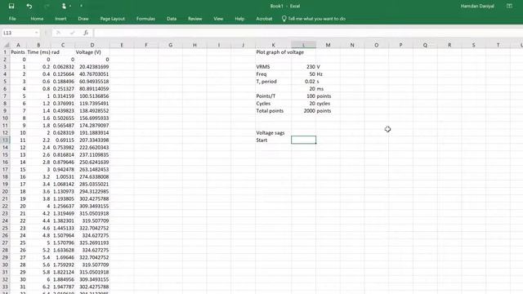Image resolution: width=523 pixels, height=294 pixels.
Task: Click the 'Points' header cell
Action: [18, 52]
